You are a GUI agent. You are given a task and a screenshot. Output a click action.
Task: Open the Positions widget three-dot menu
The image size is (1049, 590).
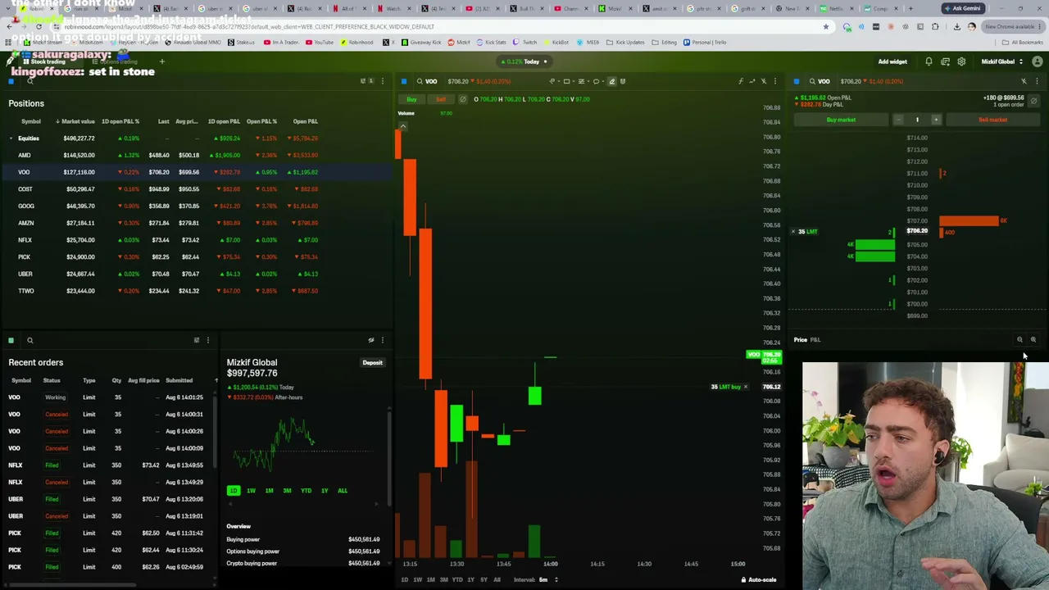(x=382, y=81)
